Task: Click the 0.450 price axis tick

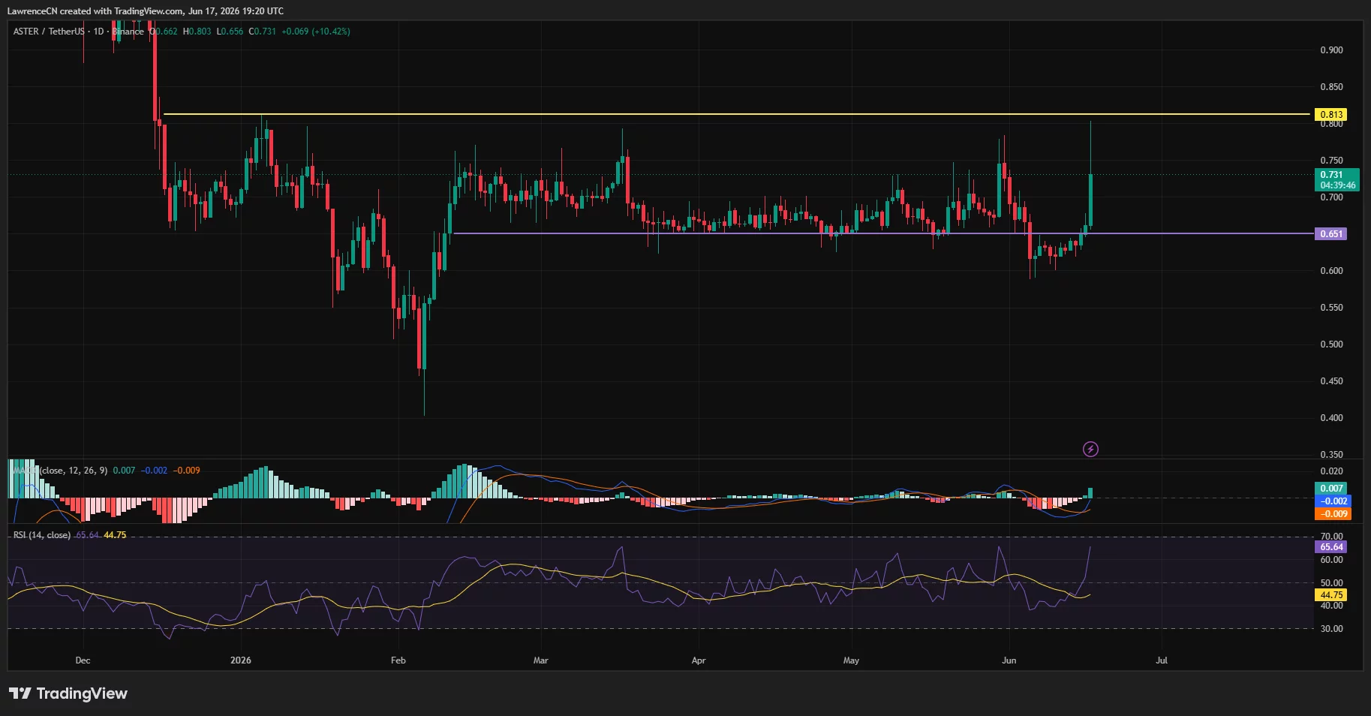Action: 1331,381
